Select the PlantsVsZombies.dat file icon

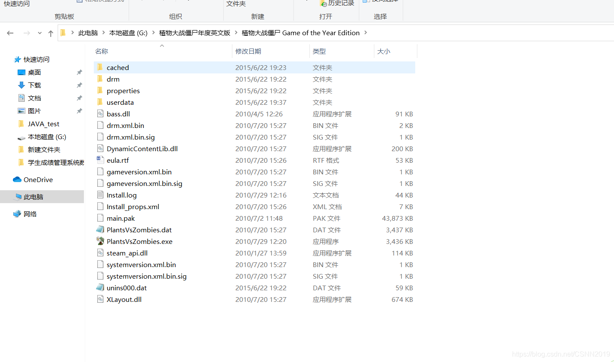pos(100,230)
